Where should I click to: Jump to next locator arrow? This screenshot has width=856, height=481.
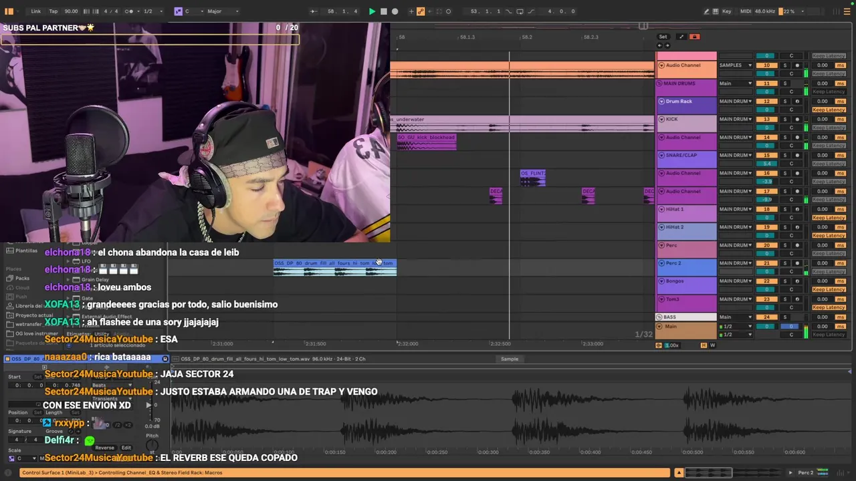pyautogui.click(x=666, y=45)
